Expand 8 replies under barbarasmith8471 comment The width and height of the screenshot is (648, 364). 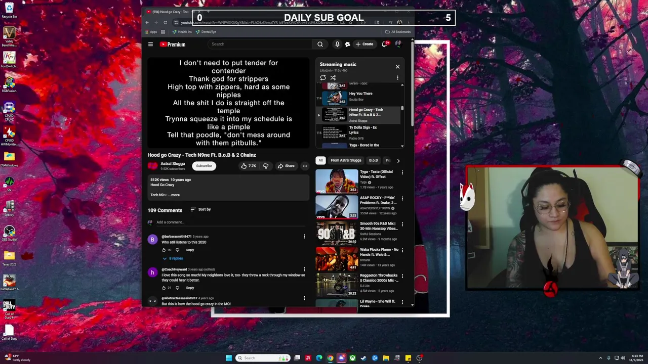coord(173,258)
